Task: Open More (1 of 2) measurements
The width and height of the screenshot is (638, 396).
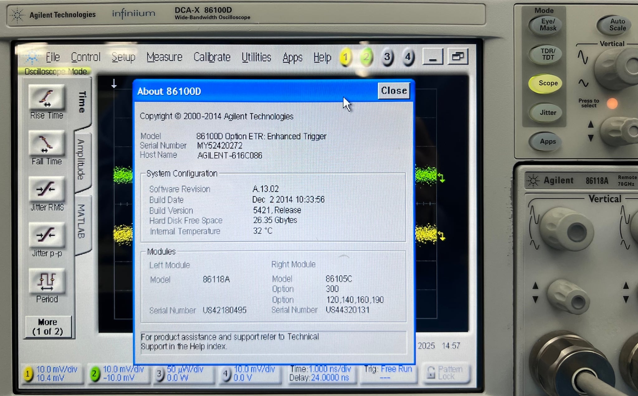Action: click(x=48, y=326)
